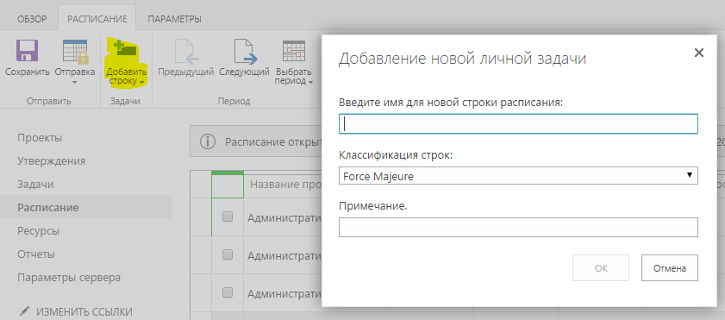
Task: Open Отчеты in the sidebar
Action: (36, 254)
